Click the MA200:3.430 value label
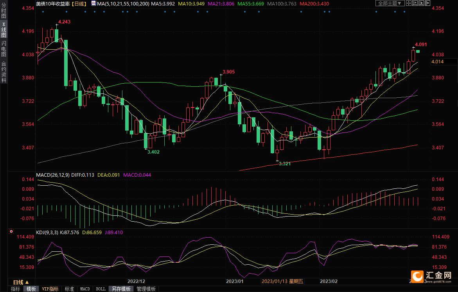This screenshot has width=458, height=292. (314, 4)
